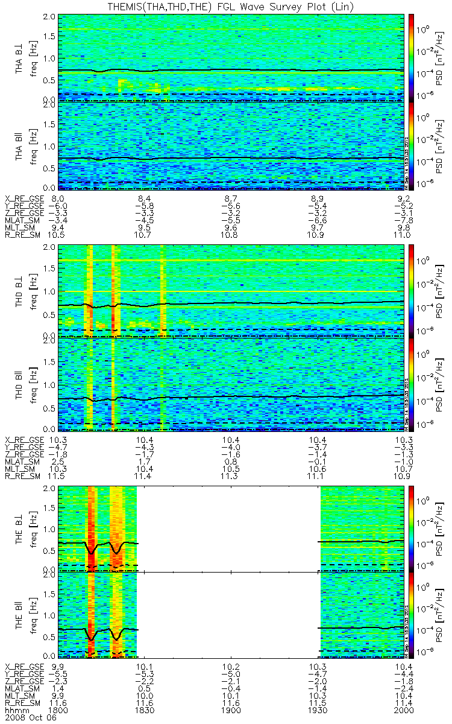Viewport: 452px width, 724px height.
Task: Click the '1930' time tick label
Action: (x=317, y=711)
